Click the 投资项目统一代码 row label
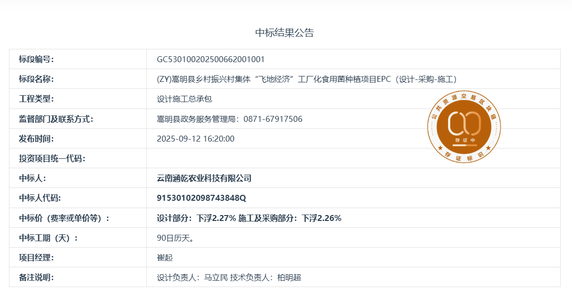Image resolution: width=572 pixels, height=292 pixels. (x=52, y=158)
